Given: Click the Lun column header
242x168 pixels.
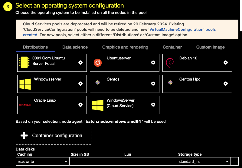Looking at the screenshot, I should [x=128, y=154].
